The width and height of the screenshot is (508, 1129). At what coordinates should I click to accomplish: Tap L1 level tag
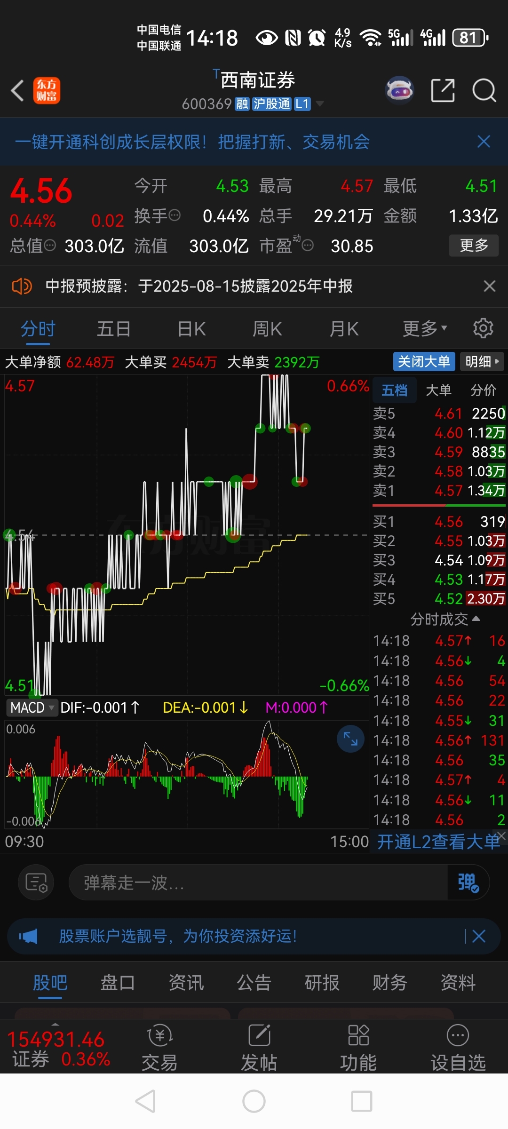pyautogui.click(x=302, y=104)
